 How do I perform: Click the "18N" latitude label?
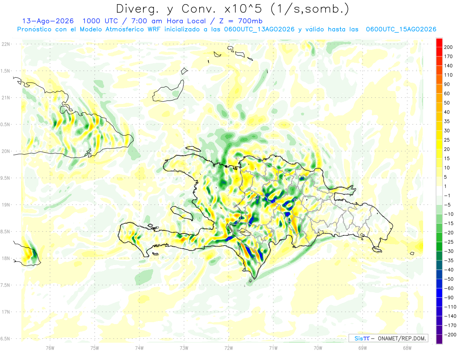5,258
